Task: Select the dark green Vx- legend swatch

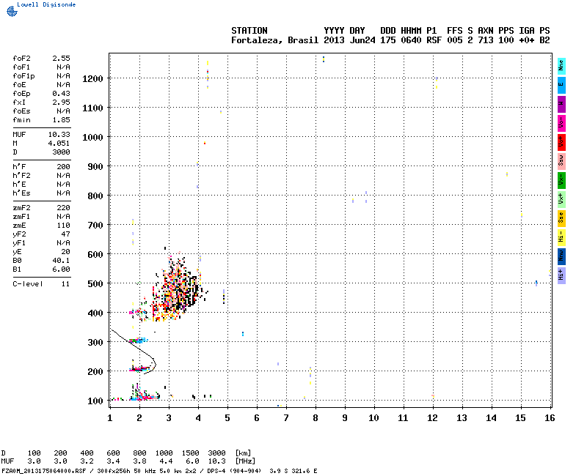Action: pyautogui.click(x=561, y=181)
